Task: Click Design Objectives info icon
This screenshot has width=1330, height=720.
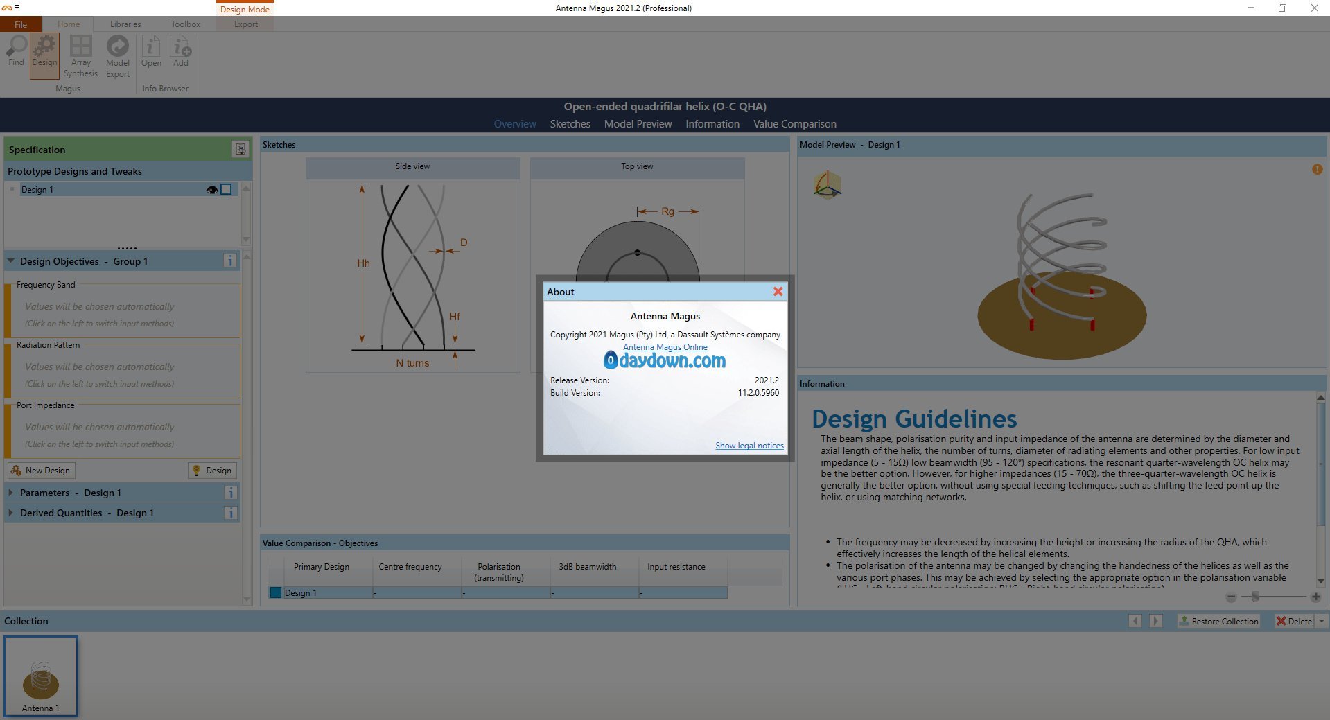Action: pyautogui.click(x=229, y=261)
